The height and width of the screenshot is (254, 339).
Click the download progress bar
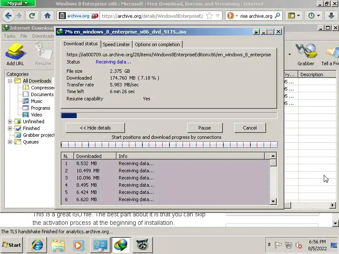click(169, 116)
